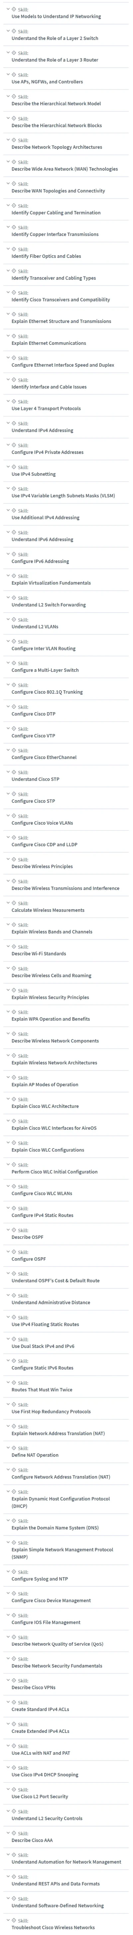Collapse chevron for Configure Cisco STP
The image size is (133, 1935).
pos(7,794)
